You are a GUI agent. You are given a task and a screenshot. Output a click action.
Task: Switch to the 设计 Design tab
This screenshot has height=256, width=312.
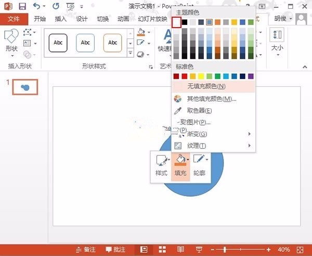[82, 19]
